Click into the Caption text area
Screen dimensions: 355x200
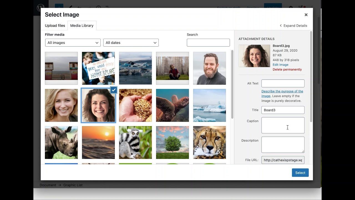point(283,125)
